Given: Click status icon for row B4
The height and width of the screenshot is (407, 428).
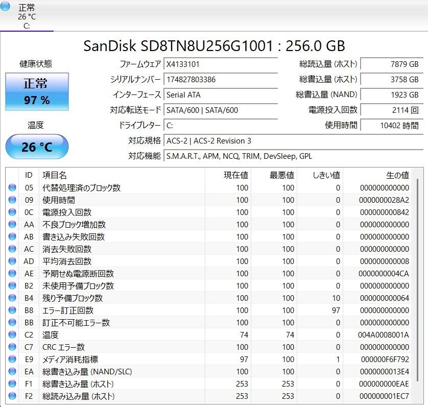Looking at the screenshot, I should [12, 298].
